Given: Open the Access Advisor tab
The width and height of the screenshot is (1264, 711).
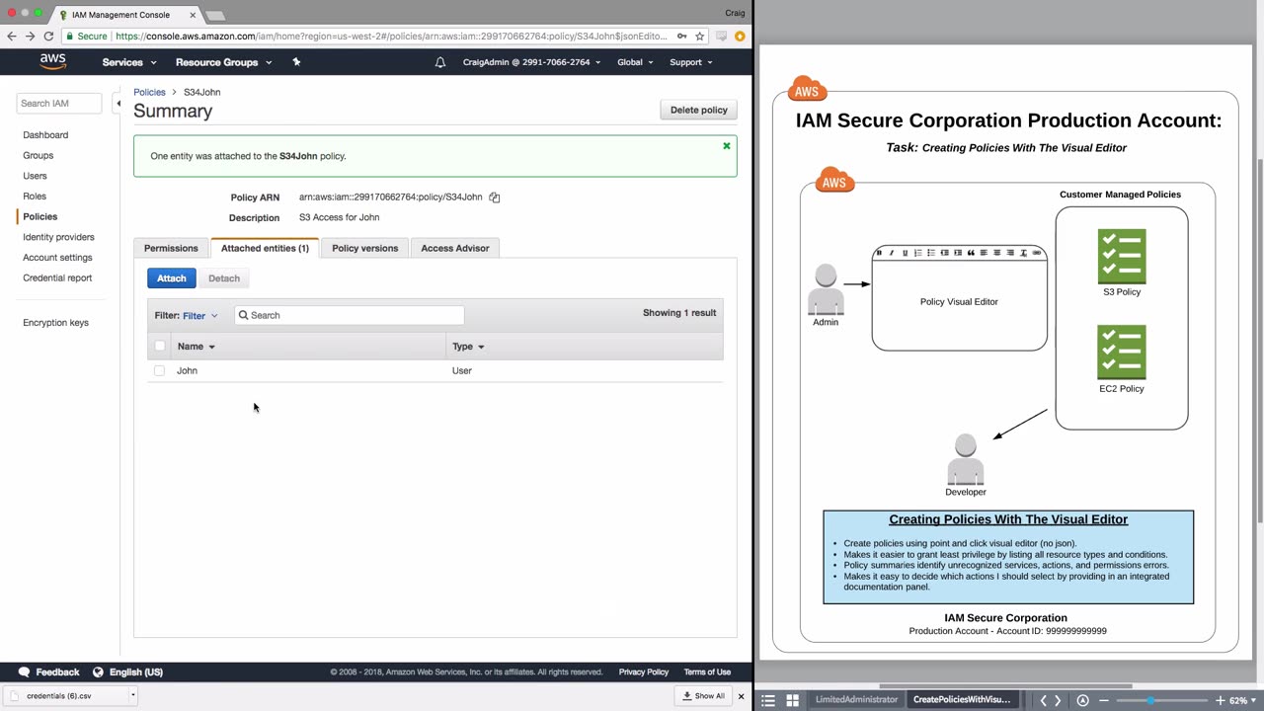Looking at the screenshot, I should click(x=454, y=248).
